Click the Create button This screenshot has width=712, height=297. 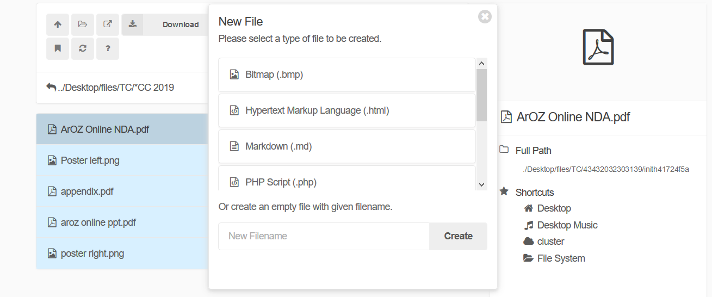[x=458, y=236]
